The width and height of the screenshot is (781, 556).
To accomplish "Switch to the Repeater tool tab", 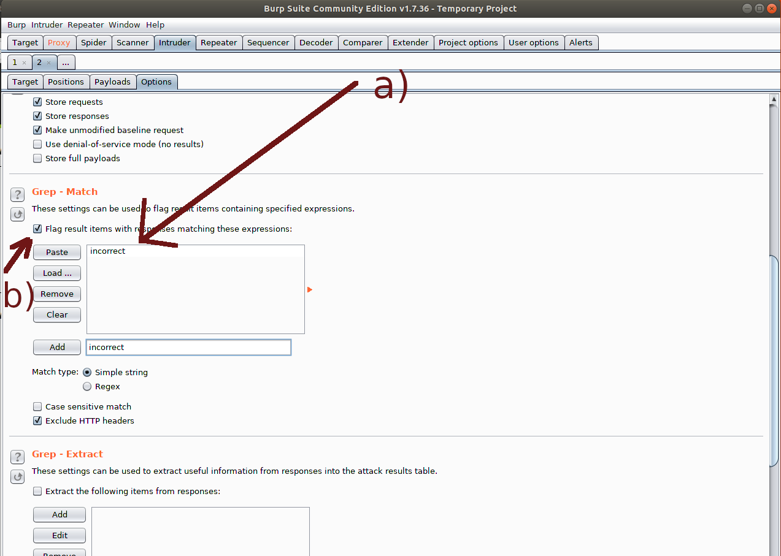I will click(219, 42).
